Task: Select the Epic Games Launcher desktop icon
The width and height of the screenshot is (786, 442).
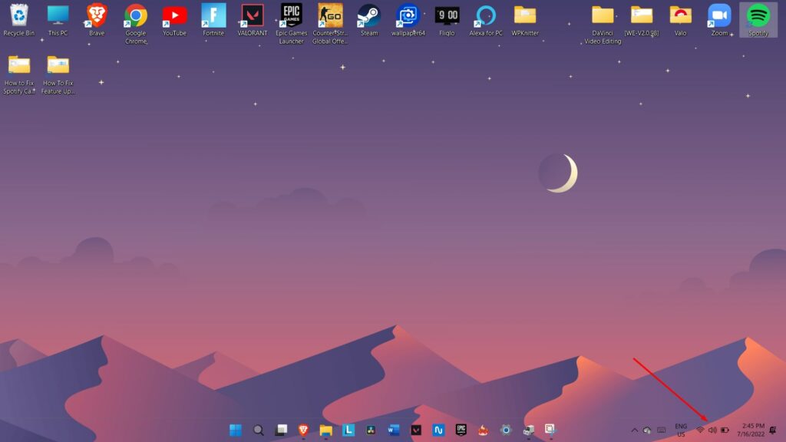Action: (291, 16)
